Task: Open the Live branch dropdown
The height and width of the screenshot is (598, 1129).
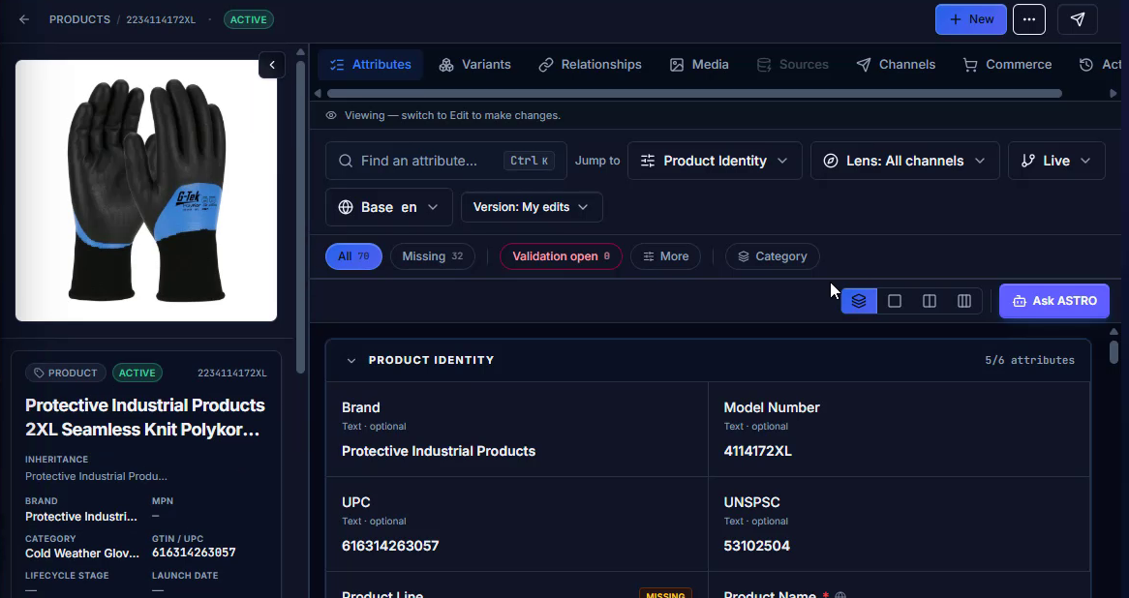Action: [1056, 161]
